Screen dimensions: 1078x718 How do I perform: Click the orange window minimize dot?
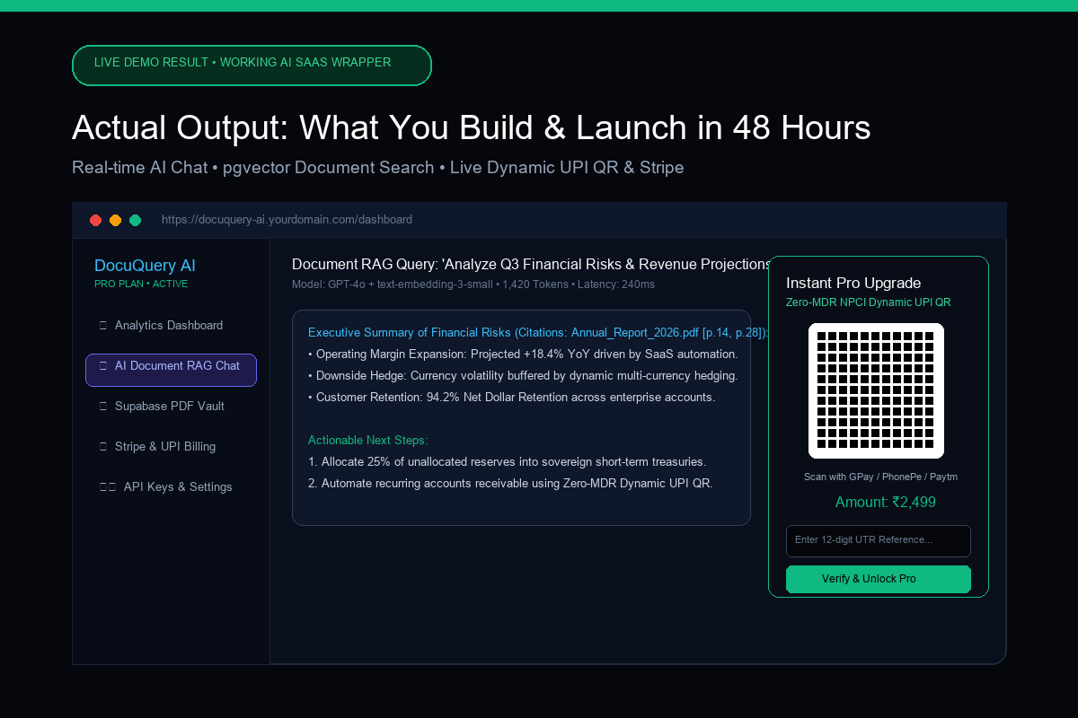click(115, 220)
